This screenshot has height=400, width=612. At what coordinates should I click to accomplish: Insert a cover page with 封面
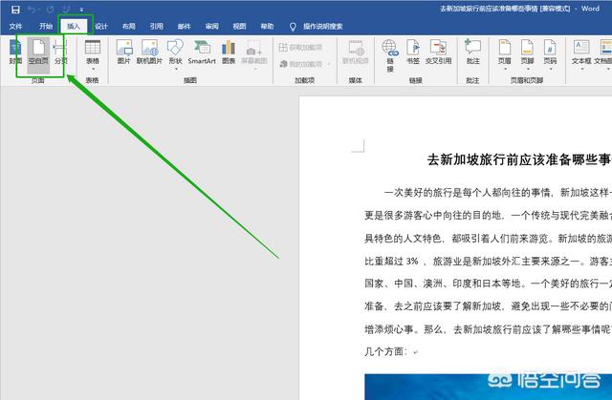pos(15,52)
